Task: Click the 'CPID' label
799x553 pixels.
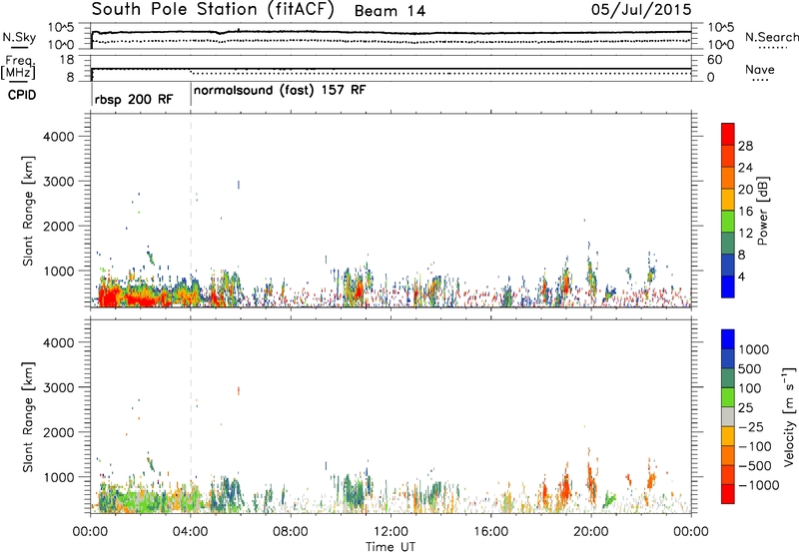Action: (22, 95)
